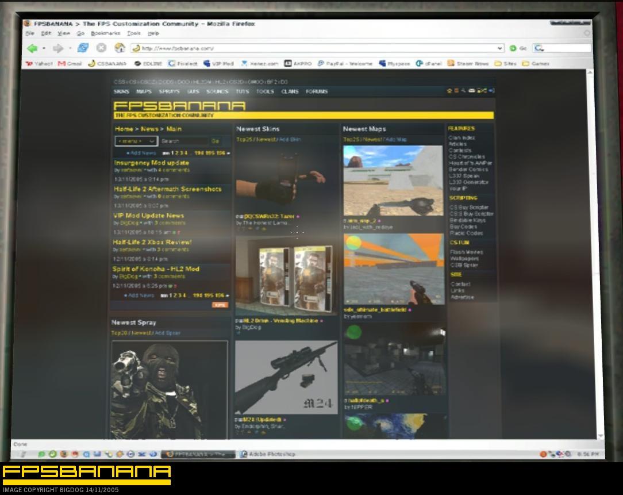Open 'Insurgency Mod update' news article
This screenshot has height=495, width=623.
151,163
